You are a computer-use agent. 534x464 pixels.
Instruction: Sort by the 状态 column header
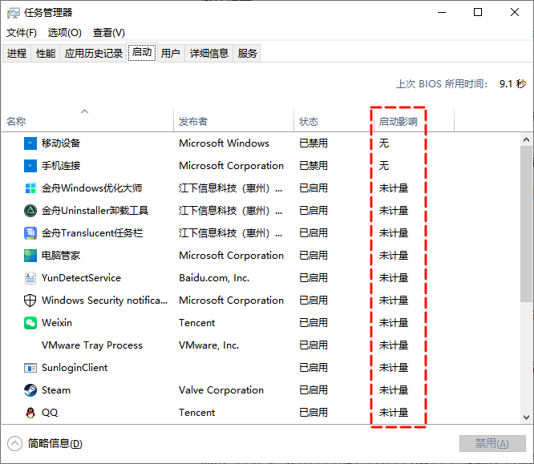pos(334,119)
